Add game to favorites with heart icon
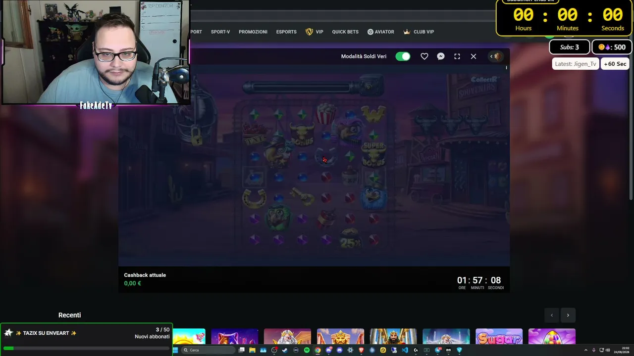 click(x=424, y=56)
